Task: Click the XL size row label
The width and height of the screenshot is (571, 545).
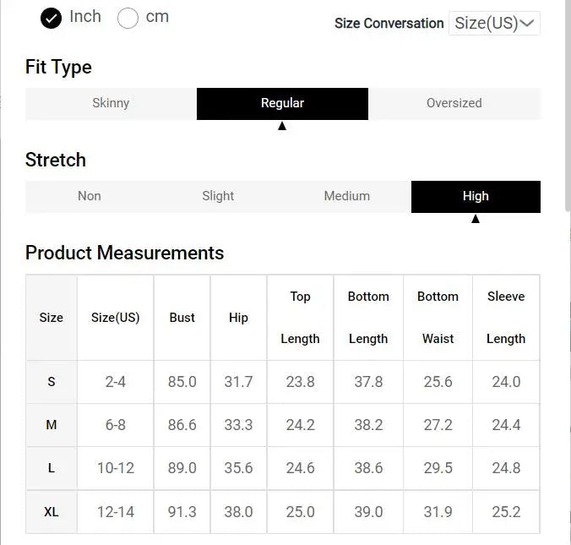Action: 52,512
